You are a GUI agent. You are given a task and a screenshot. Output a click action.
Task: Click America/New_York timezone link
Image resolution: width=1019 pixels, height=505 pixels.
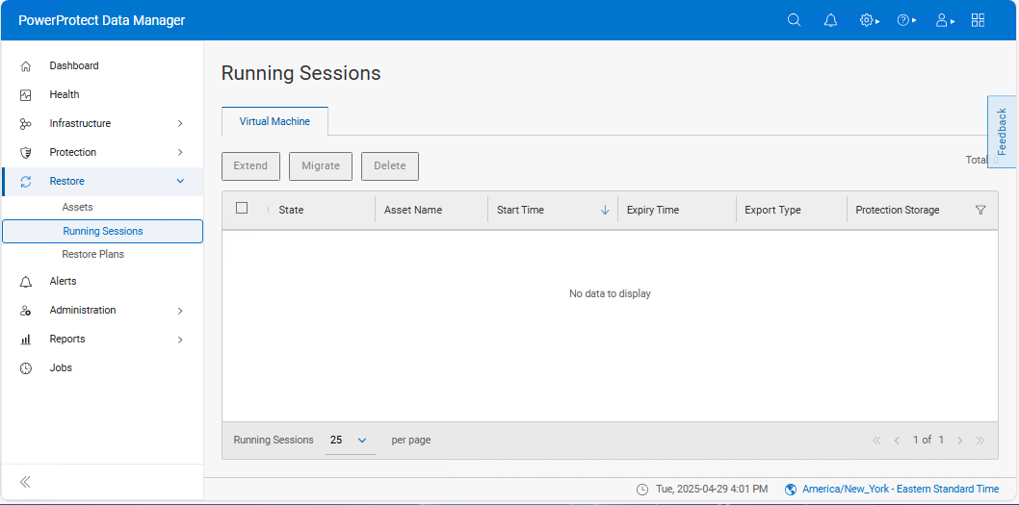[901, 489]
